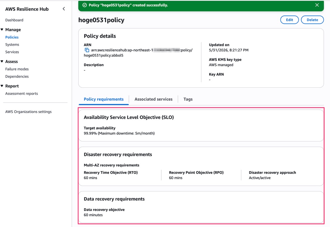Open Services in the sidebar
The height and width of the screenshot is (227, 330).
[12, 52]
